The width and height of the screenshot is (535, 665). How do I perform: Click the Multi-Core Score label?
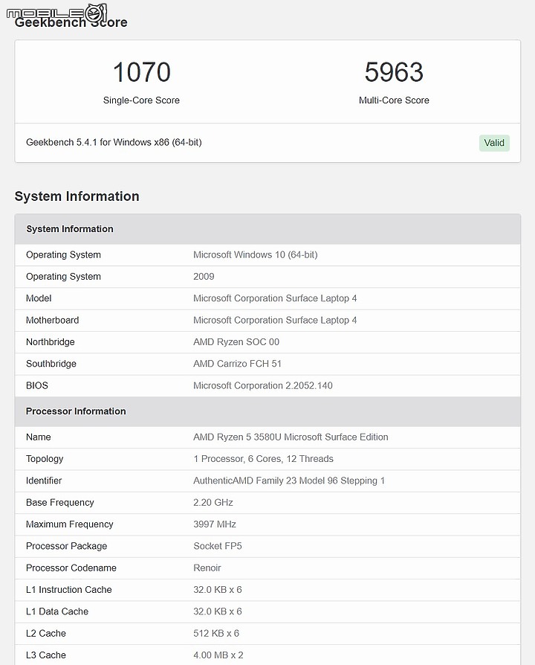[x=394, y=100]
